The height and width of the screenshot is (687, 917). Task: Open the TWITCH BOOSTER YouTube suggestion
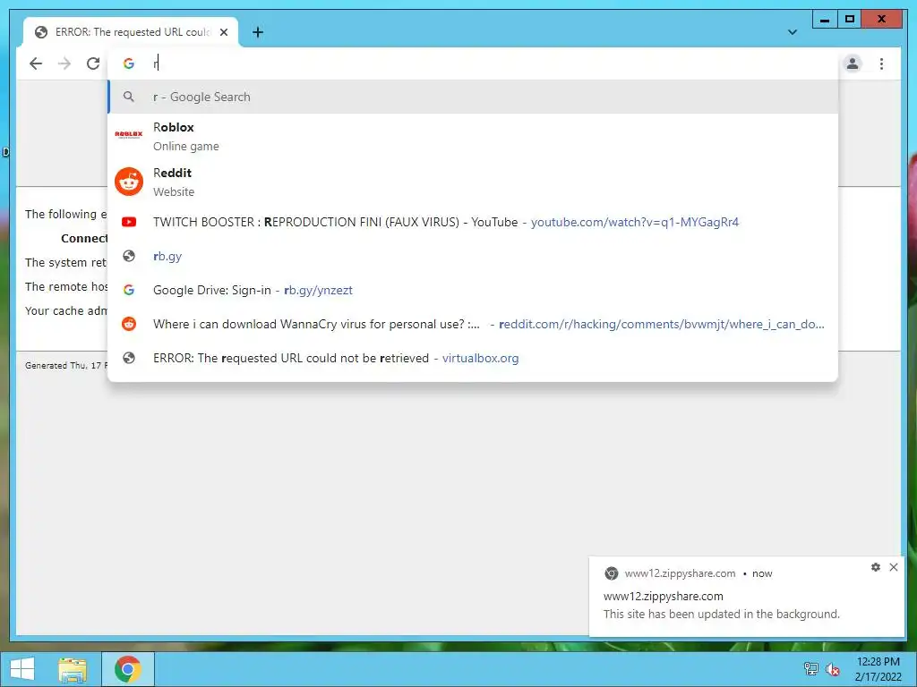pyautogui.click(x=473, y=222)
